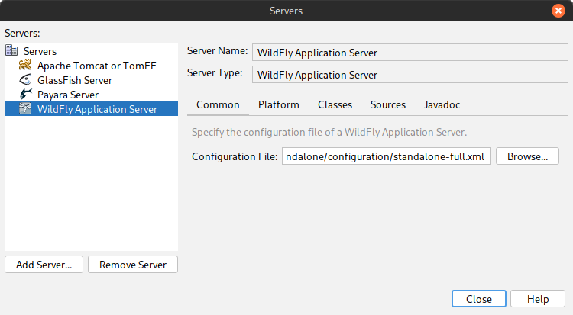Screen dimensions: 573x315
Task: Click the 'Servers' title bar text
Action: 286,11
